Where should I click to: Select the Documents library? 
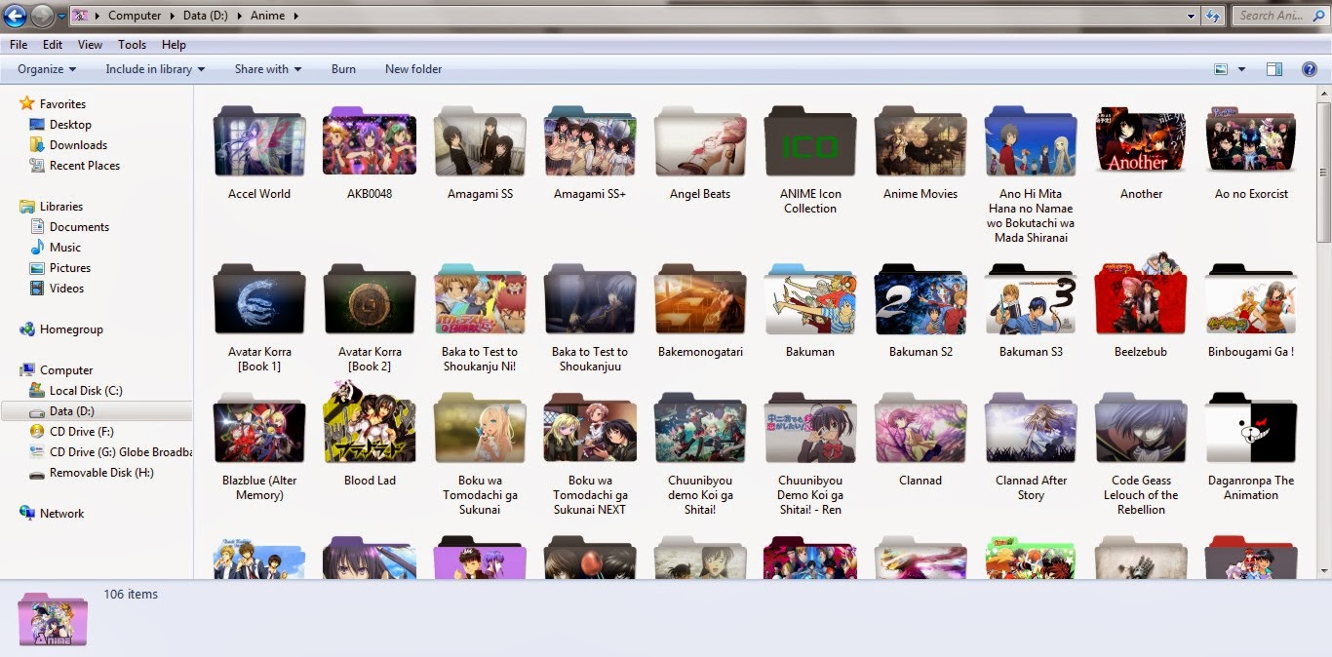pyautogui.click(x=79, y=227)
